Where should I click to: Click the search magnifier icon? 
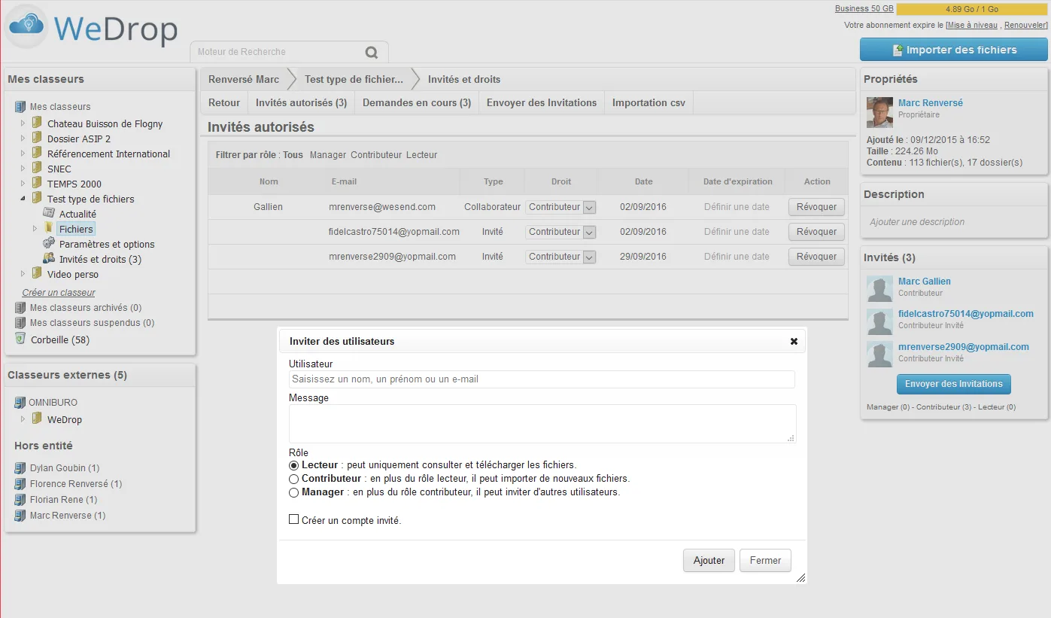pos(371,53)
